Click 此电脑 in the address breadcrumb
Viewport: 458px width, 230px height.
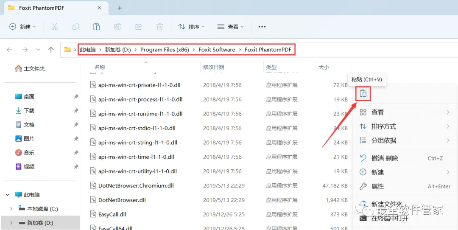coord(88,50)
